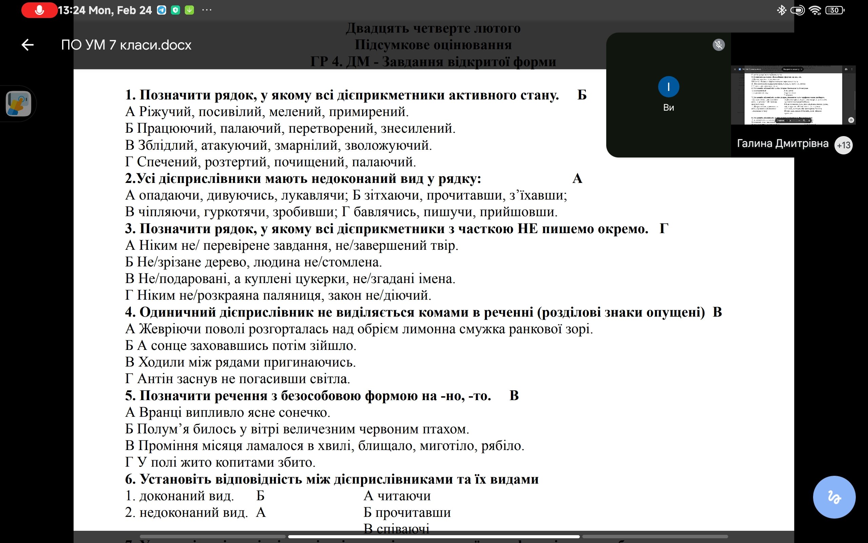868x543 pixels.
Task: Tap question 1 about дієприкметники активного стану
Action: tap(342, 95)
